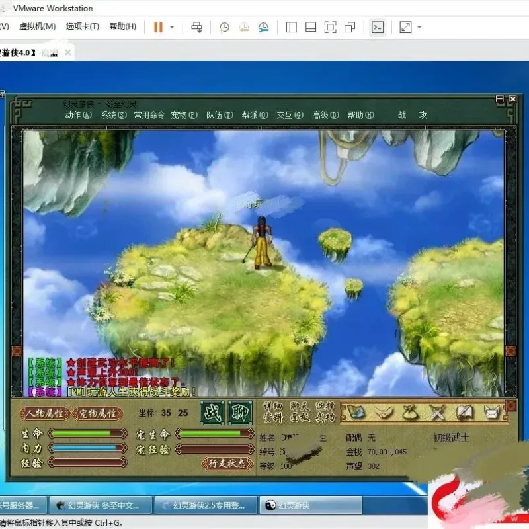Viewport: 529px width, 529px height.
Task: Click the 人物属性 button
Action: point(45,414)
